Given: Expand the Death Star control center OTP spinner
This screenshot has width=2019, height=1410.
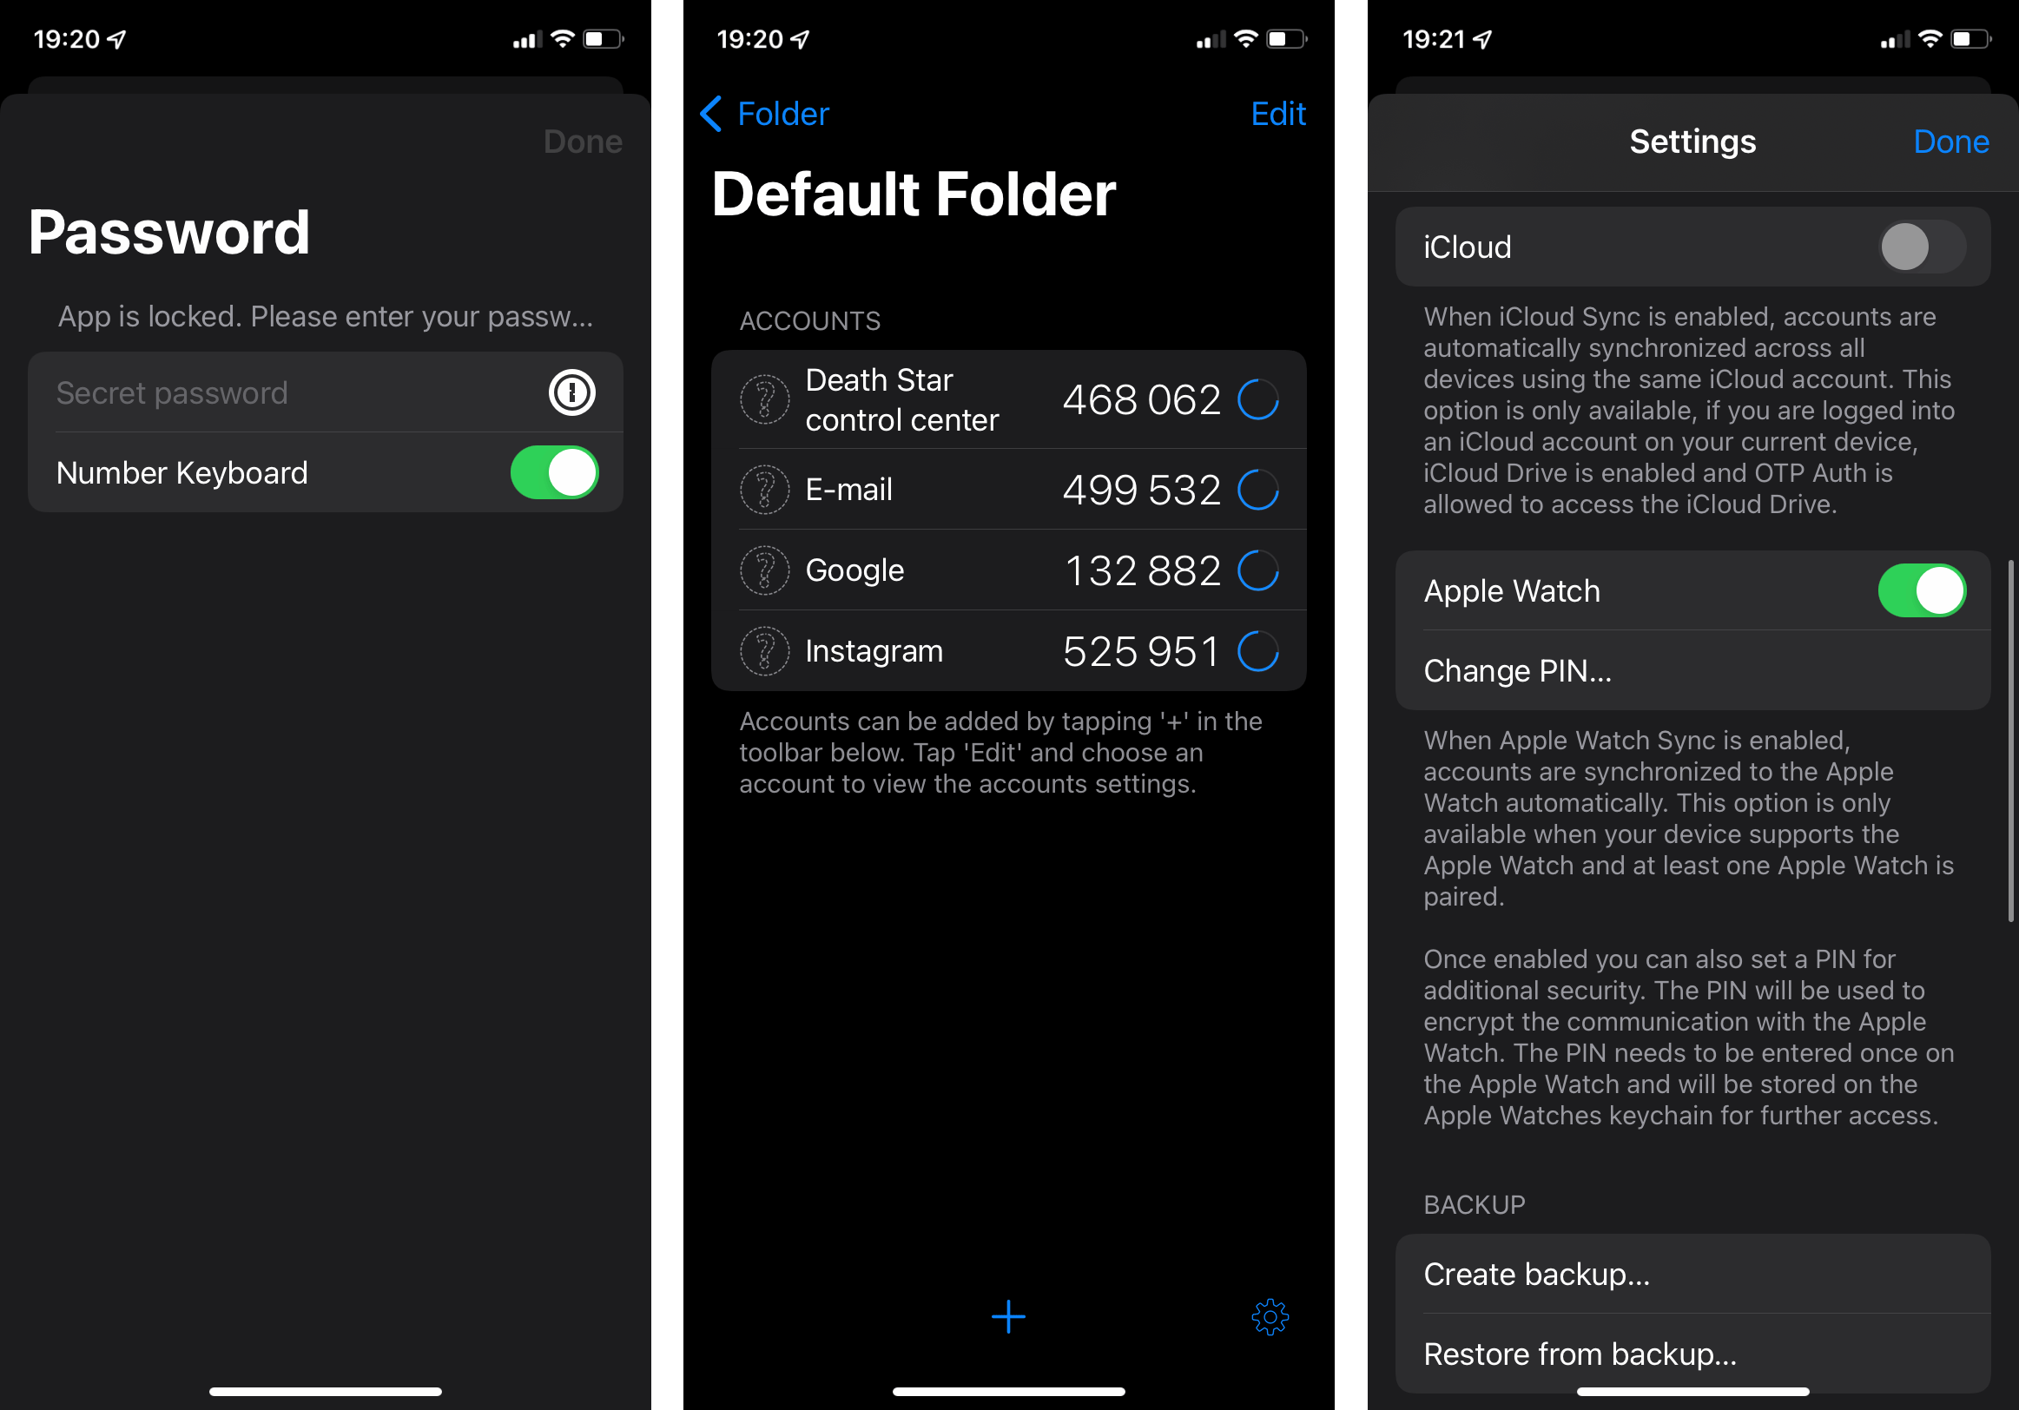Looking at the screenshot, I should (x=1264, y=399).
